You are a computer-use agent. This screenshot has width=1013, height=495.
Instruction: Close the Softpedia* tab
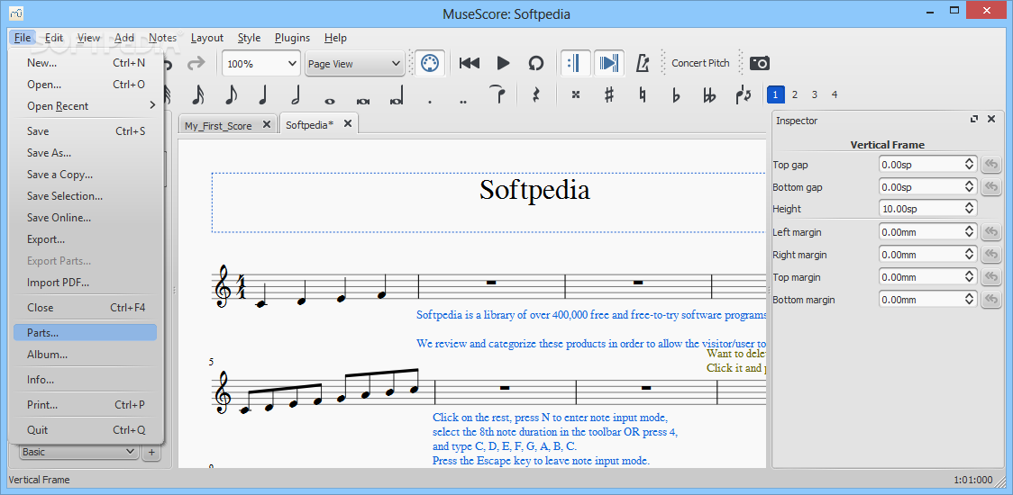[x=348, y=124]
